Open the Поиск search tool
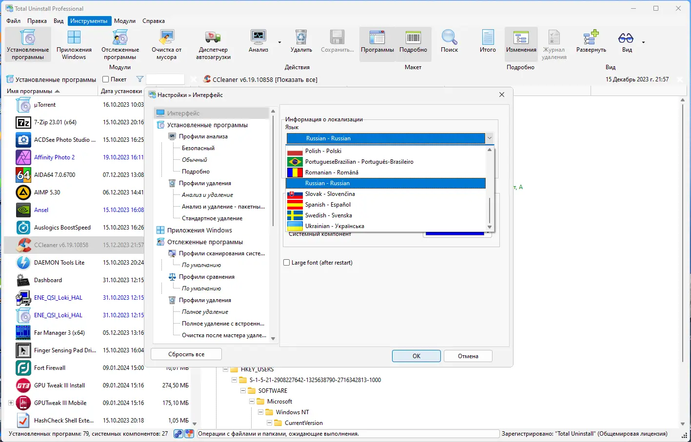The width and height of the screenshot is (691, 442). (449, 41)
